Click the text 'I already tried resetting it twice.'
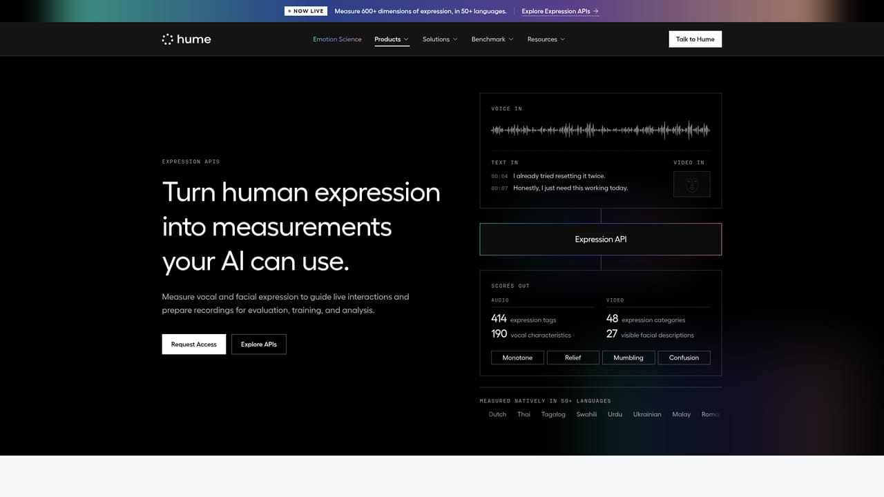 click(x=559, y=176)
